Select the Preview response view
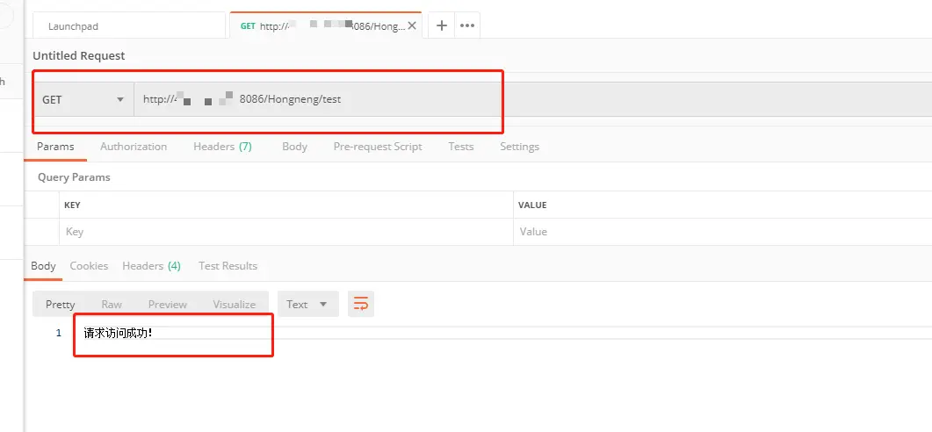This screenshot has height=432, width=932. tap(168, 304)
